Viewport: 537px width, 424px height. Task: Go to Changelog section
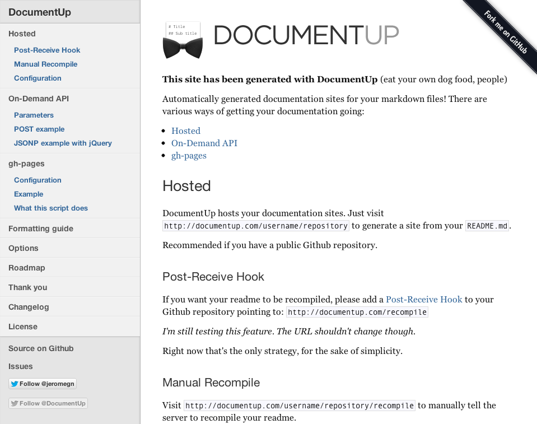point(29,307)
